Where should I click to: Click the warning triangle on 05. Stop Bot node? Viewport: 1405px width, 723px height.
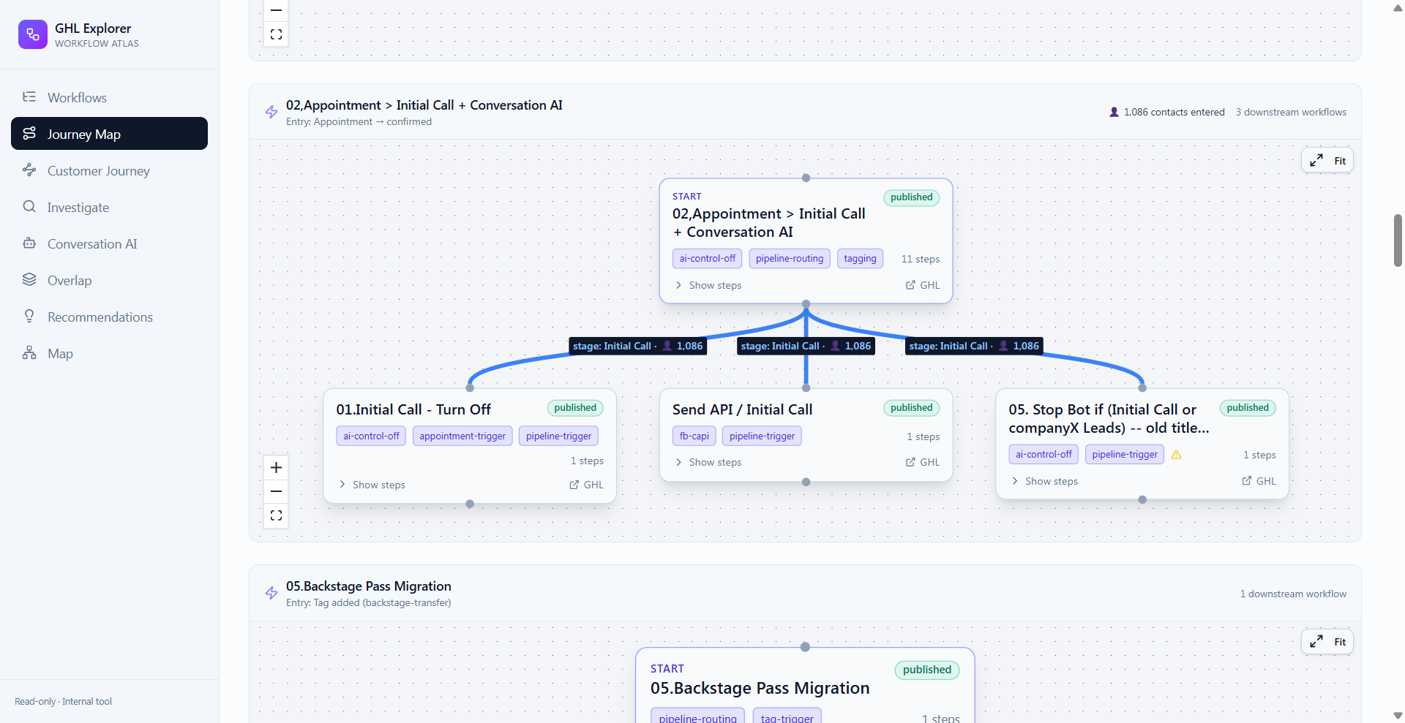(1177, 455)
